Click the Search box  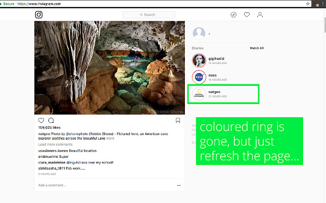pyautogui.click(x=149, y=15)
